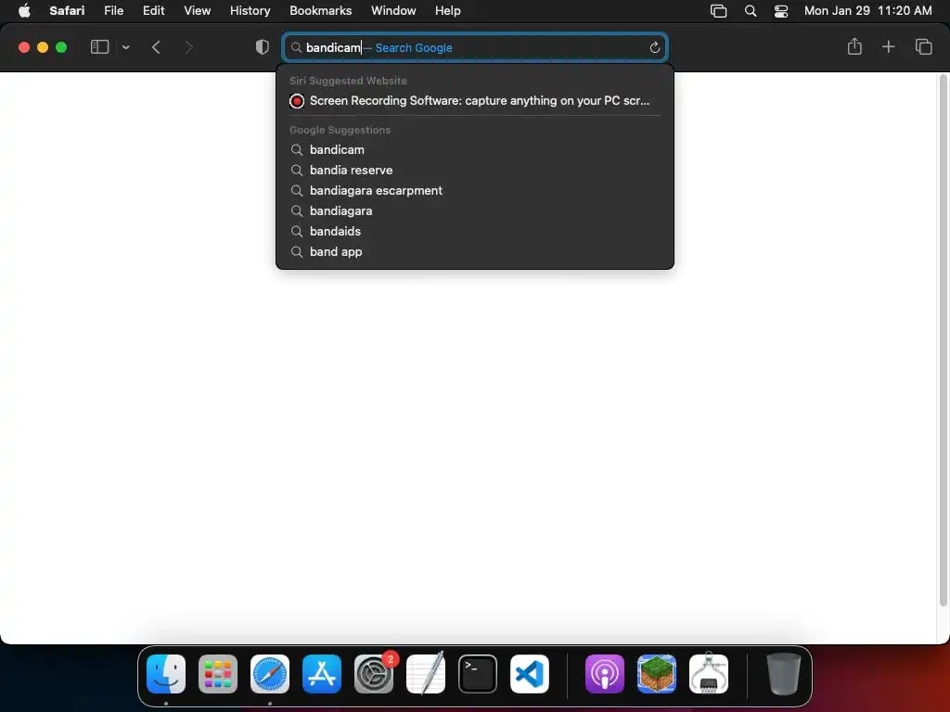Image resolution: width=950 pixels, height=712 pixels.
Task: Open a new tab with plus icon
Action: 888,46
